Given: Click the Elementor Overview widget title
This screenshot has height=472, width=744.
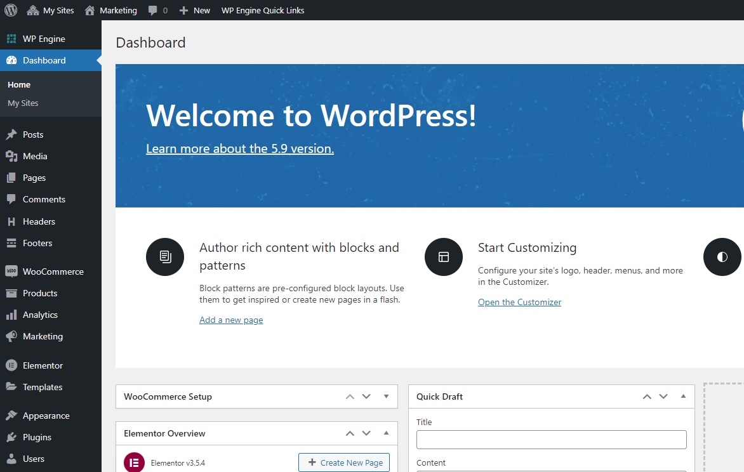Looking at the screenshot, I should [164, 433].
